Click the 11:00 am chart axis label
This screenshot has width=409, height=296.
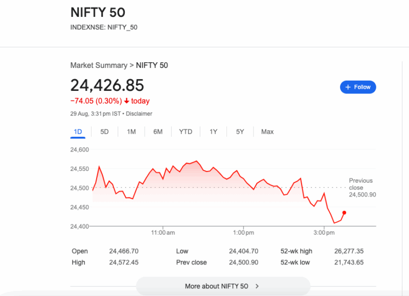pyautogui.click(x=163, y=233)
